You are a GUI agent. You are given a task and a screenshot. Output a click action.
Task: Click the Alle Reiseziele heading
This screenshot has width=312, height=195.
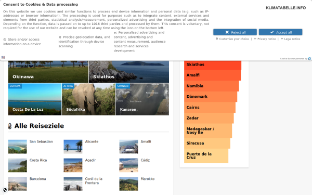tap(39, 126)
